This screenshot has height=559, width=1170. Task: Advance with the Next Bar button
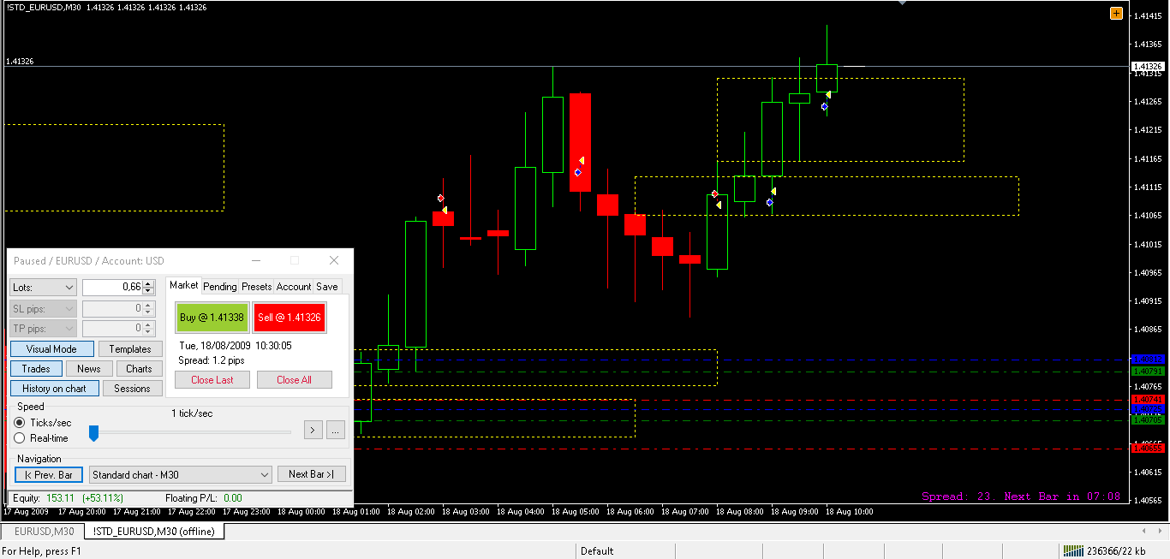(312, 474)
